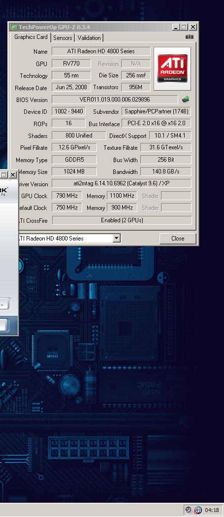Click the red-marked tray icon beside the clock
The image size is (224, 517).
click(197, 510)
